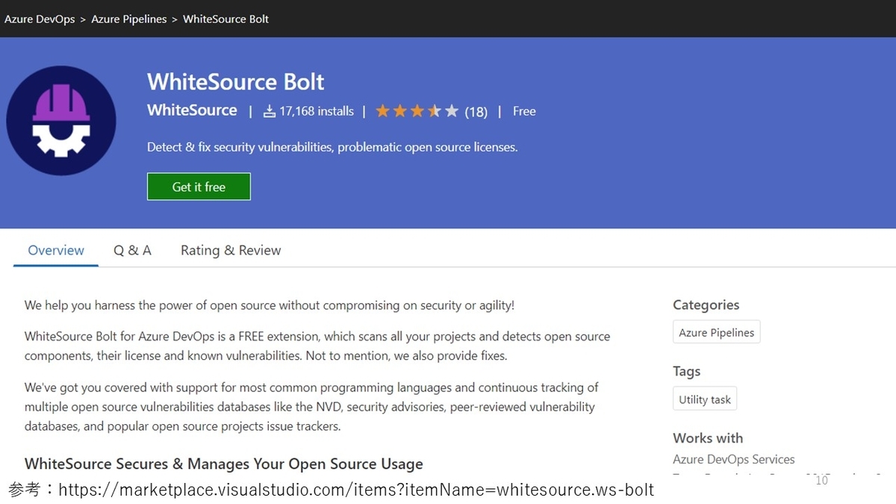896x504 pixels.
Task: Open the Azure DevOps Services link
Action: (733, 459)
